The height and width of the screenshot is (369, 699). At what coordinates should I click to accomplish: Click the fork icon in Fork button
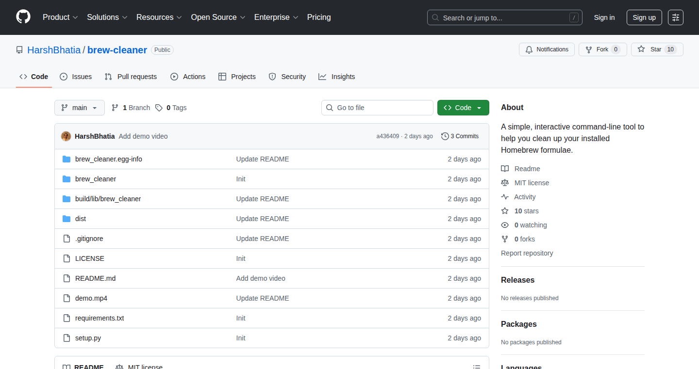tap(589, 49)
